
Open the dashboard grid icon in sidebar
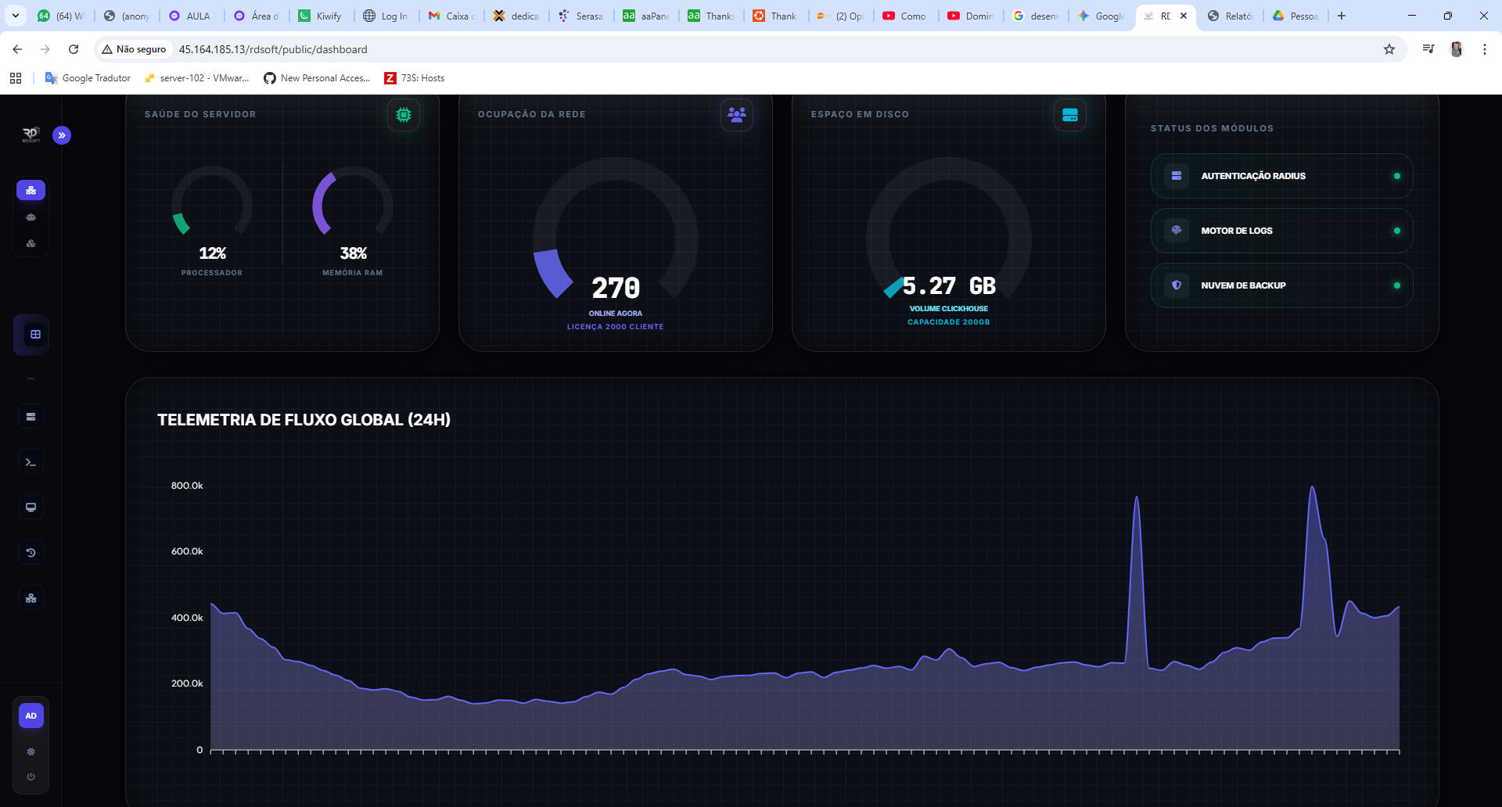click(35, 335)
